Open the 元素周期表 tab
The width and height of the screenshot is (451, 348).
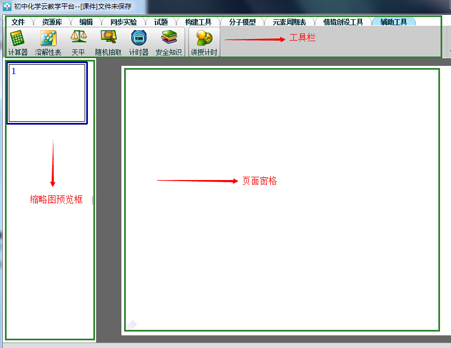point(289,23)
